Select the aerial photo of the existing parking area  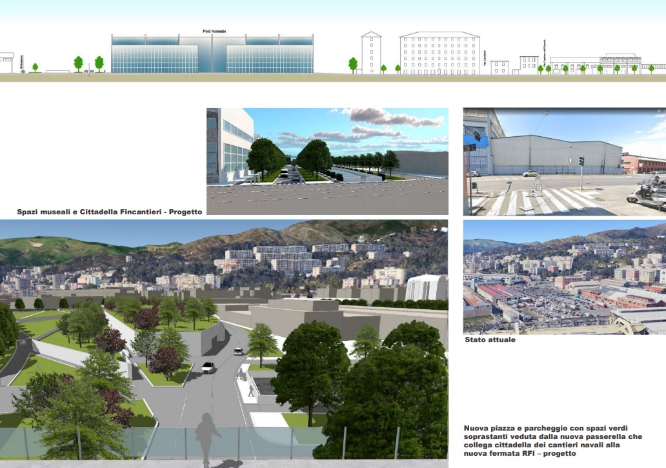[564, 276]
